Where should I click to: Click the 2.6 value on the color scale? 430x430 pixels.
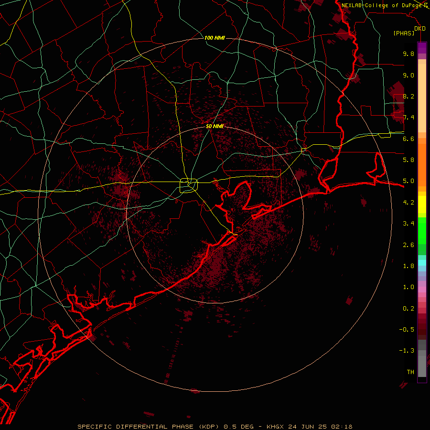[408, 245]
